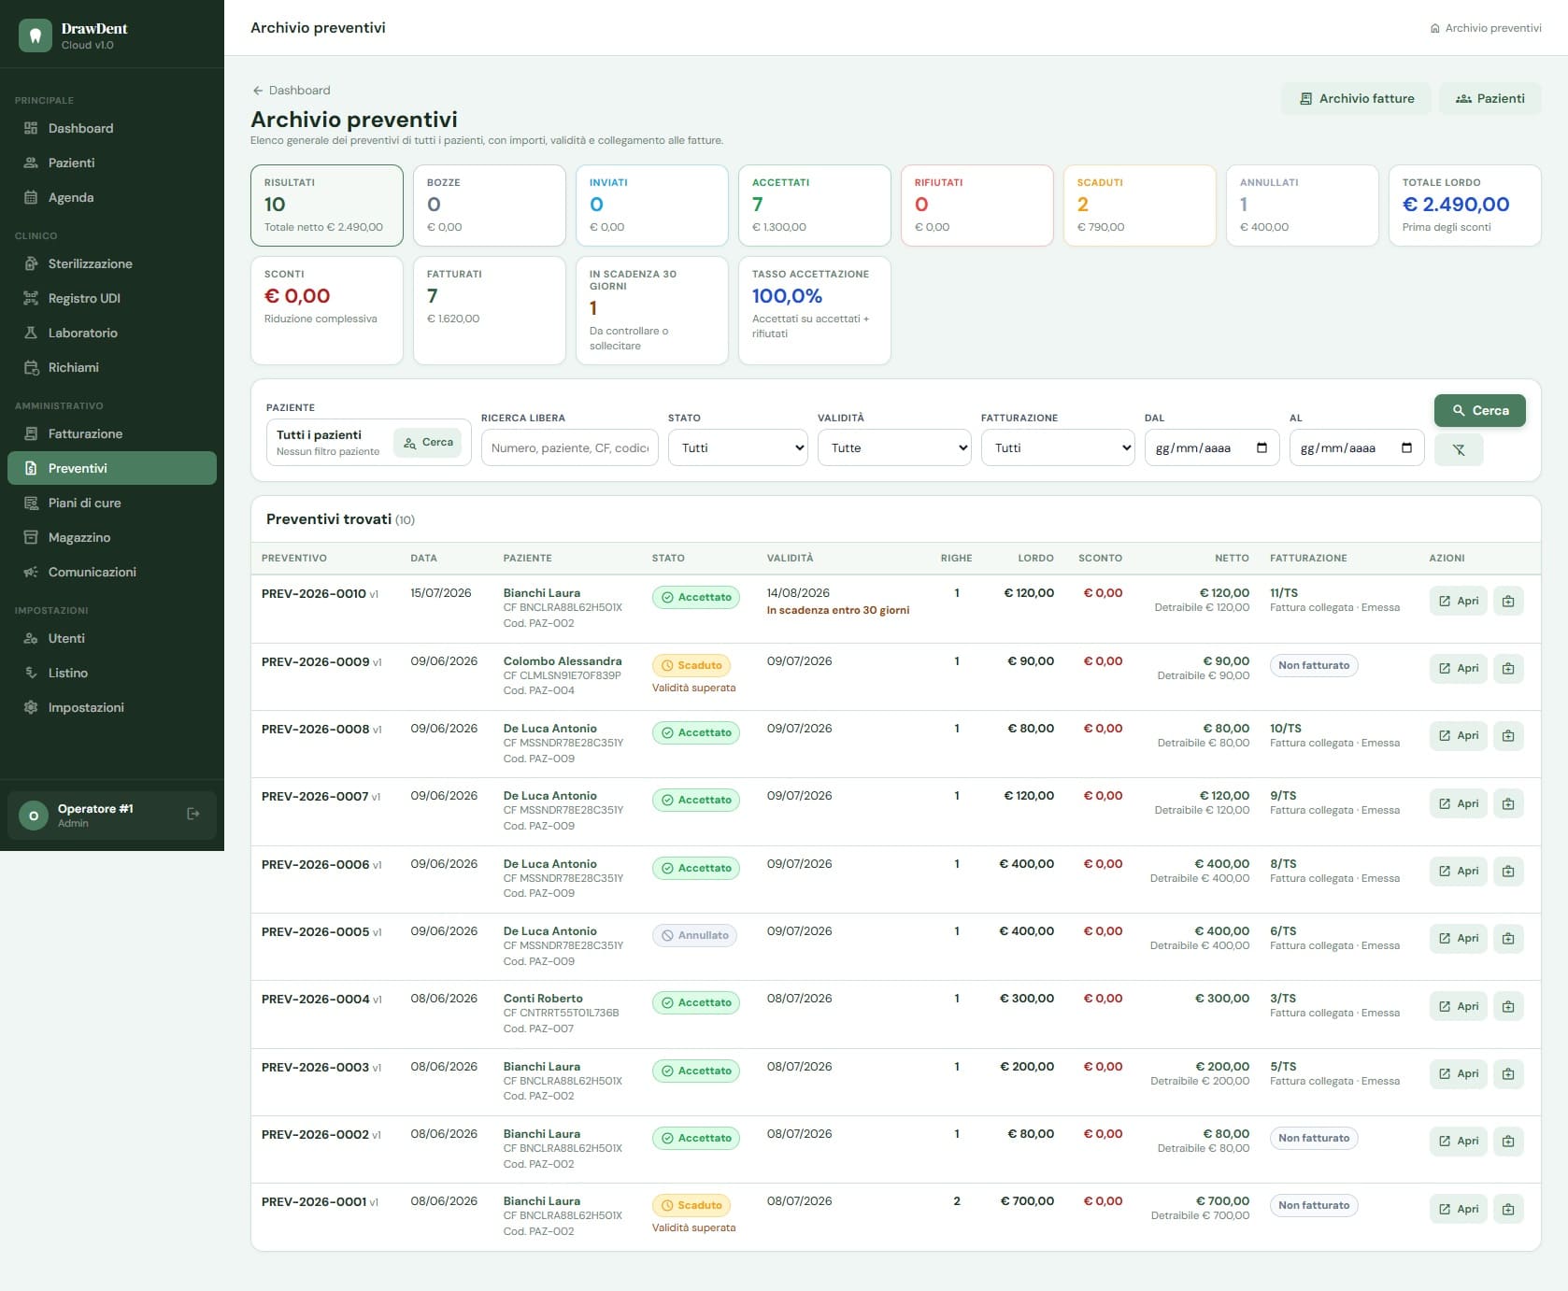The width and height of the screenshot is (1568, 1291).
Task: Click the invoice icon for PREV-2026-0010
Action: tap(1508, 601)
